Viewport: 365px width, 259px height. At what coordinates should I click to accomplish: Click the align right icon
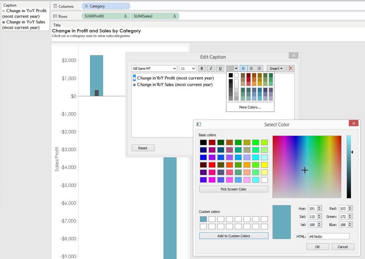(259, 69)
